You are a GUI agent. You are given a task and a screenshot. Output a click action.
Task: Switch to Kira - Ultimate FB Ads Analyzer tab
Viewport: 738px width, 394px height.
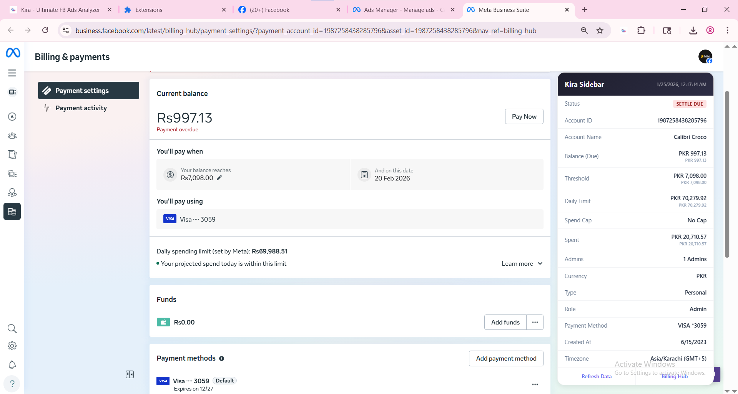coord(60,10)
